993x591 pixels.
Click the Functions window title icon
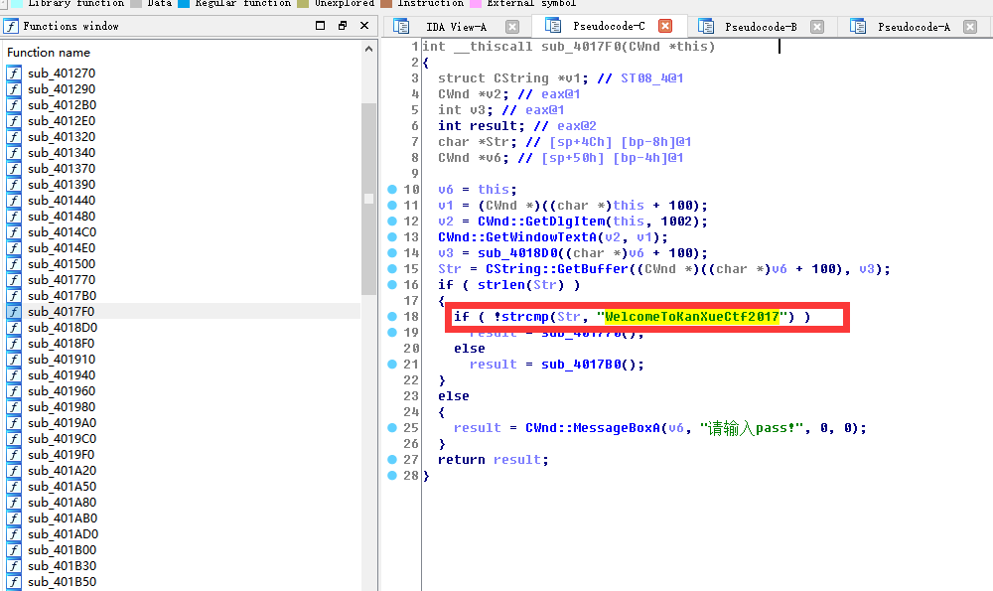[11, 26]
